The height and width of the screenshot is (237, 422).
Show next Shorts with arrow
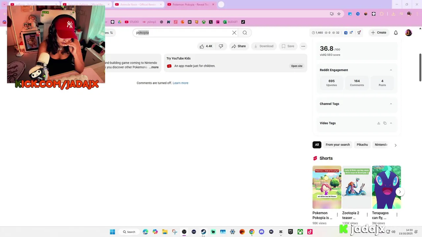click(400, 192)
